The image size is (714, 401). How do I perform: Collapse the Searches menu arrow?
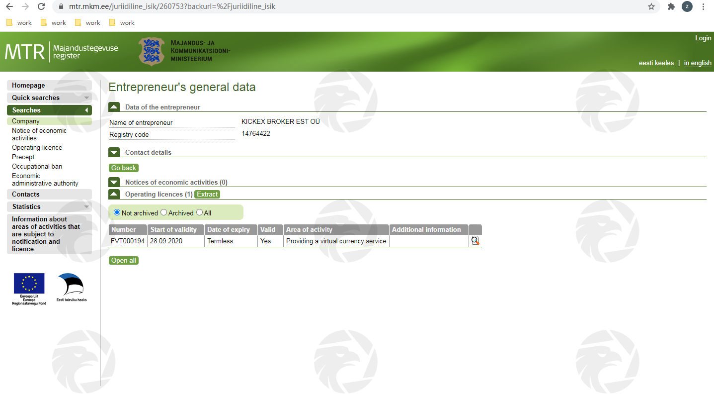tap(86, 110)
